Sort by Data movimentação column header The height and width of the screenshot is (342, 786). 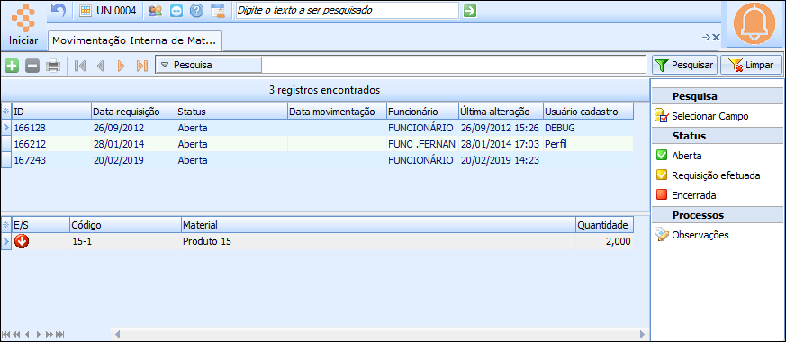point(337,112)
